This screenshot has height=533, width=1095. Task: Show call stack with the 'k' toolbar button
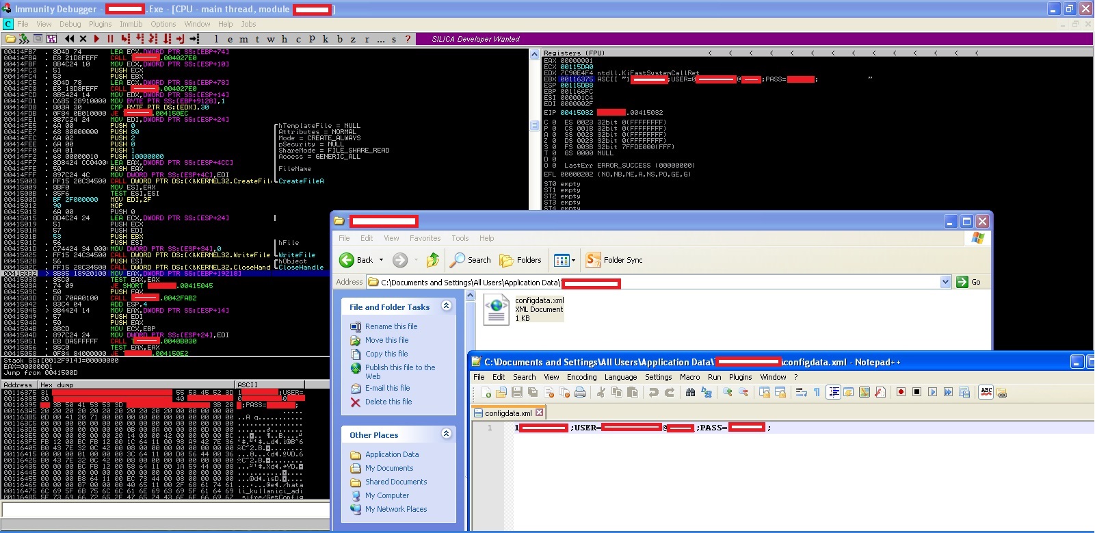[x=326, y=39]
